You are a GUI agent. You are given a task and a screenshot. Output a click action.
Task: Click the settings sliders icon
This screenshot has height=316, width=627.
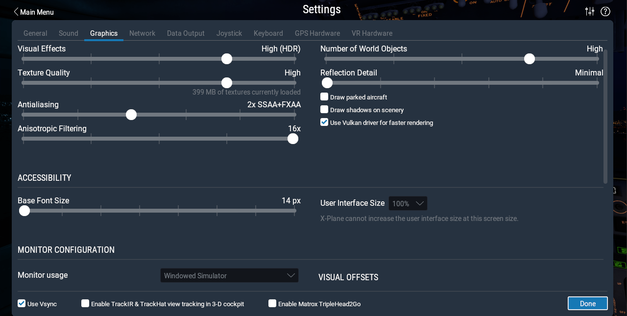coord(590,11)
